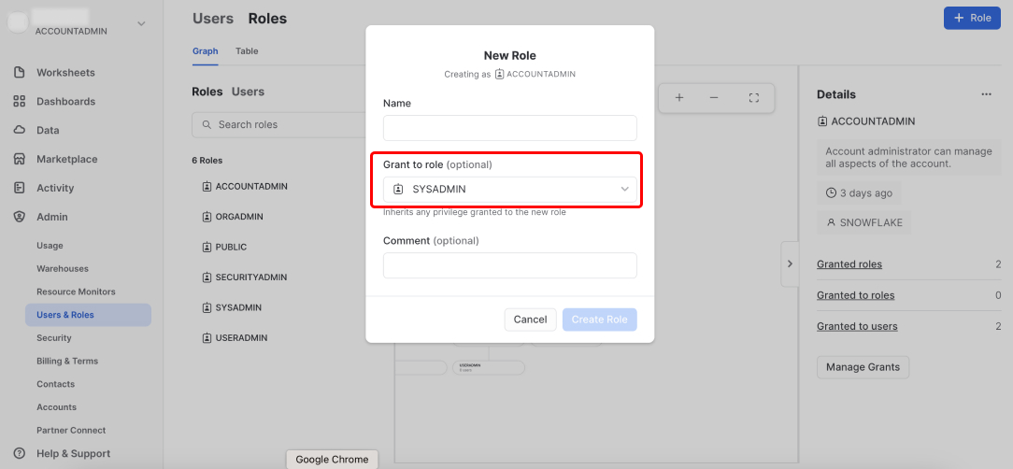Expand the account switcher chevron
The width and height of the screenshot is (1013, 469).
coord(141,23)
